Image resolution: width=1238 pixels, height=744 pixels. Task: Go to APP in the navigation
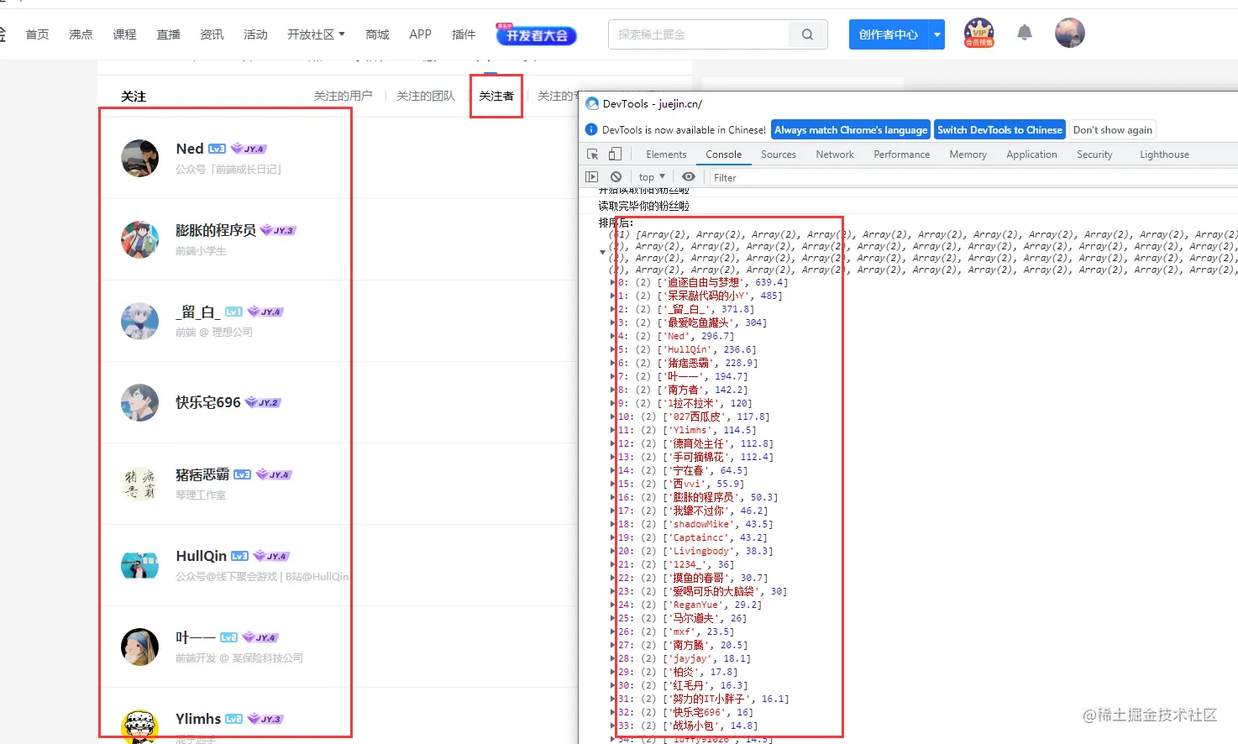click(420, 34)
